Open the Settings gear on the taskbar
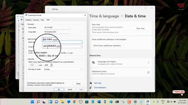The height and width of the screenshot is (105, 188). coord(135,102)
